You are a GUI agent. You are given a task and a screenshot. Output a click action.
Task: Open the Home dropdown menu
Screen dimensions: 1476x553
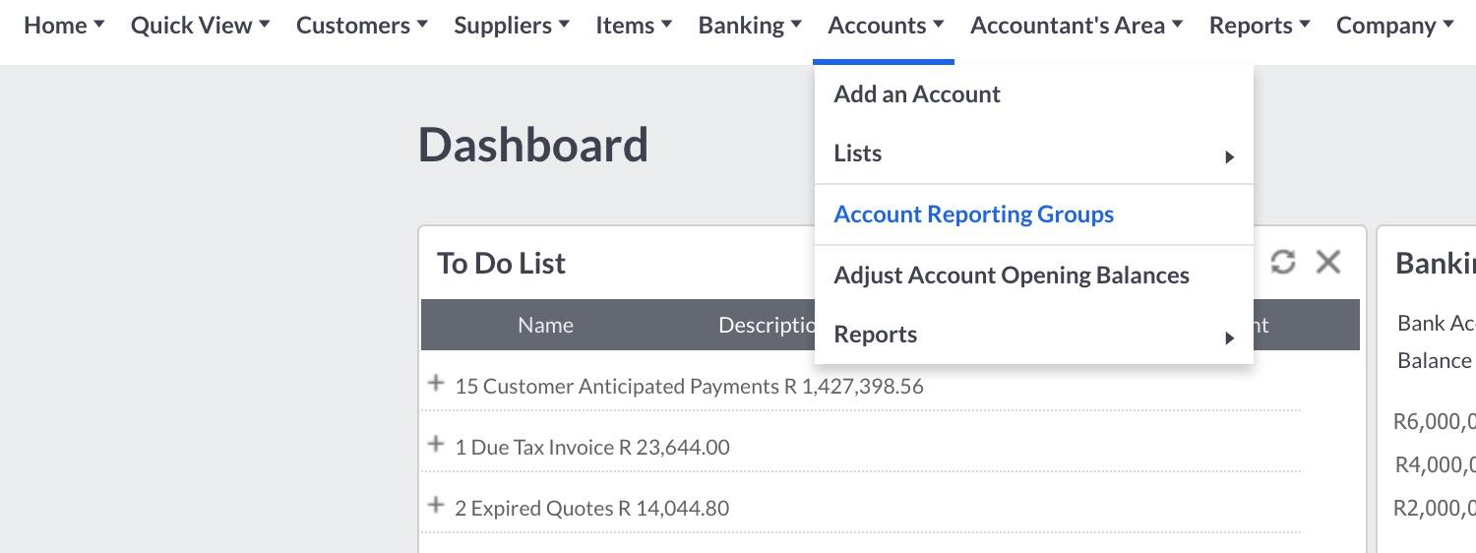(x=64, y=26)
